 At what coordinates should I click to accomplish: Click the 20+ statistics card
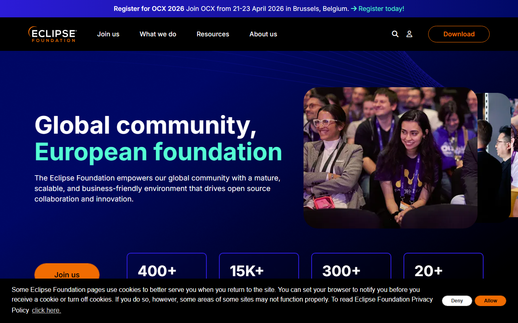444,266
